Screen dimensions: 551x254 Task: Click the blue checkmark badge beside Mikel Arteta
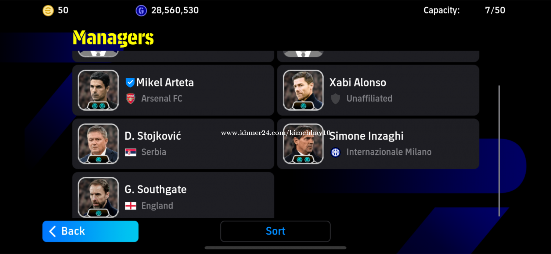click(130, 82)
